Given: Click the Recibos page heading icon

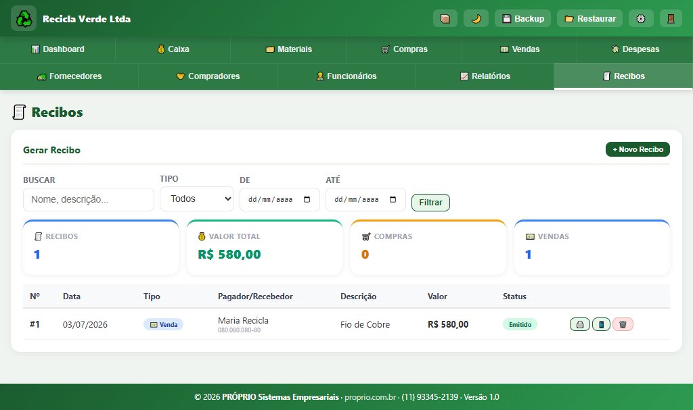Looking at the screenshot, I should 19,112.
